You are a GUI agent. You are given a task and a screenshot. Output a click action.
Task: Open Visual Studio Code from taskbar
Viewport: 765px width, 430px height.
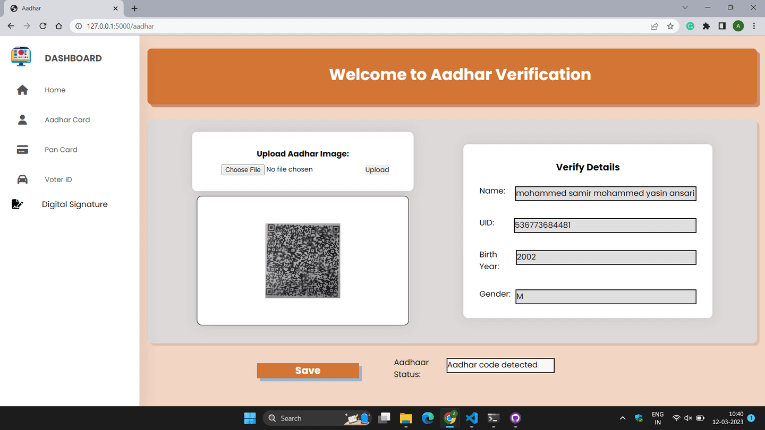click(x=472, y=418)
